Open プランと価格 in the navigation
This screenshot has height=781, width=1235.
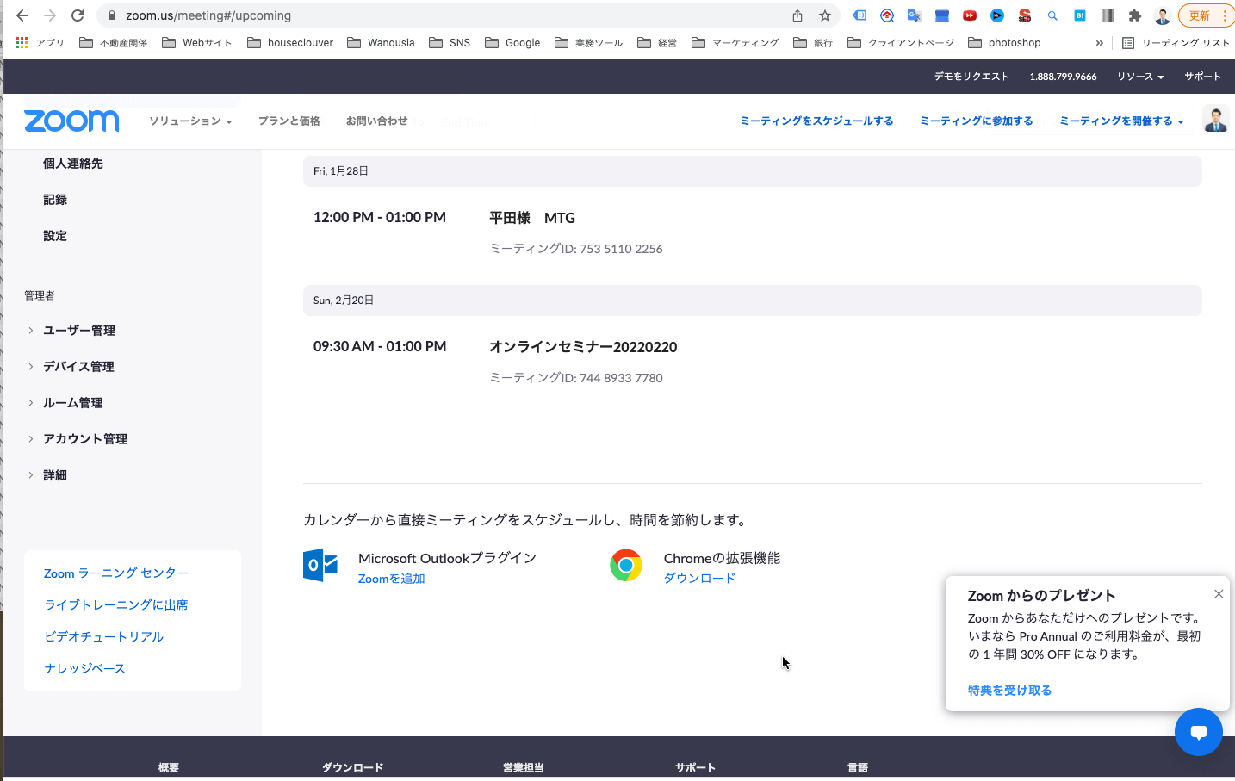(x=289, y=121)
